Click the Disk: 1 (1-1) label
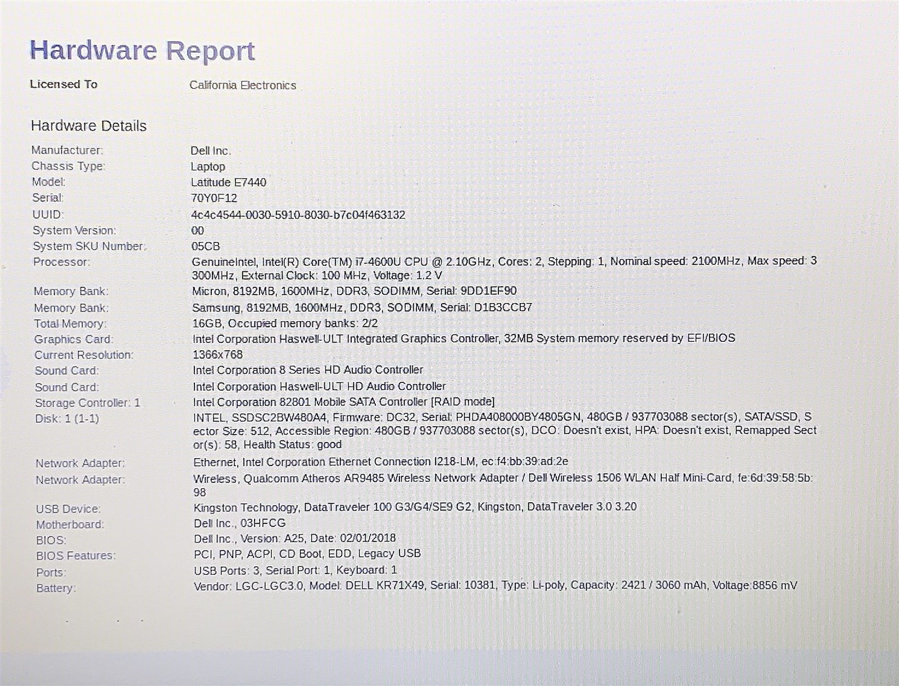899x686 pixels. point(67,418)
